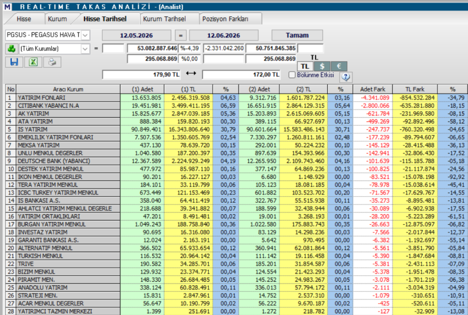
Task: Switch currency to dollar
Action: point(322,66)
